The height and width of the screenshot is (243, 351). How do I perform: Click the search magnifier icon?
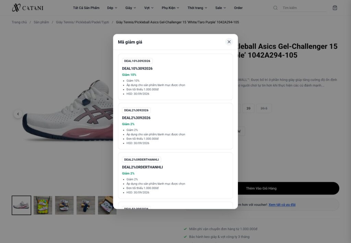[275, 8]
